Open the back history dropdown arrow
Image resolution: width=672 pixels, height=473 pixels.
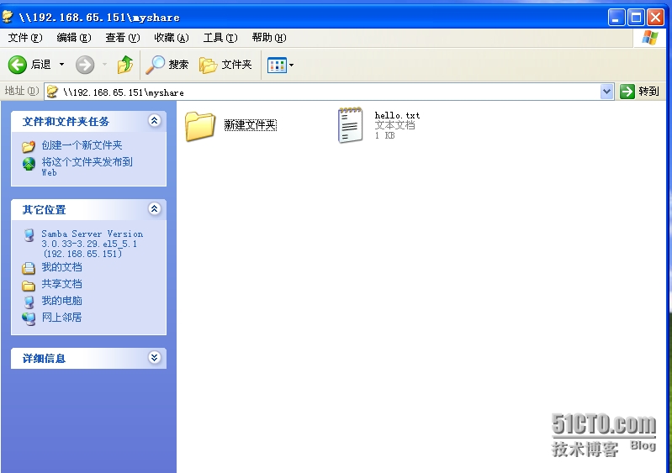click(61, 65)
